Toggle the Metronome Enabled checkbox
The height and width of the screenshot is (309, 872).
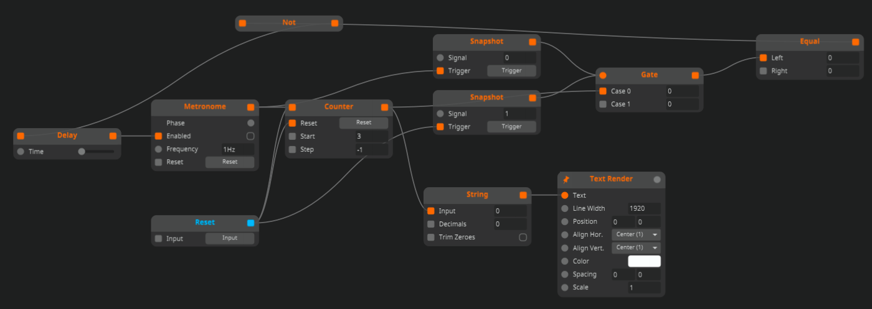[x=250, y=136]
